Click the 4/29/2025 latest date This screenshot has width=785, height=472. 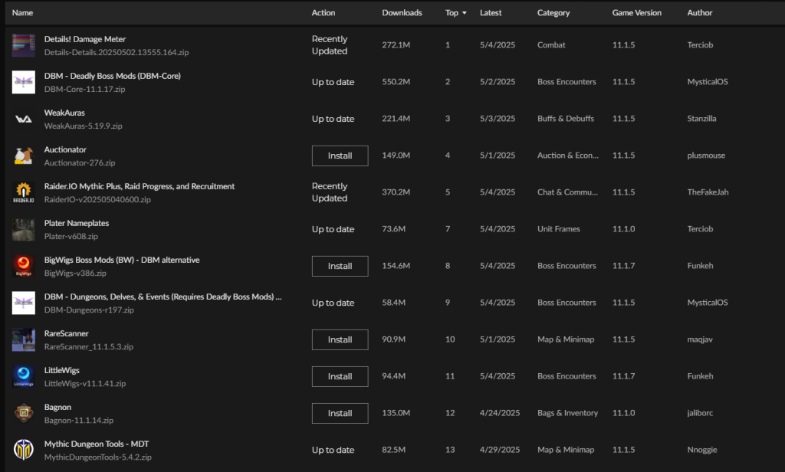pos(500,450)
